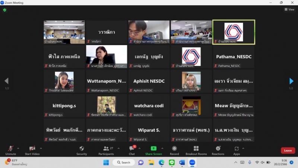Click the red Leave button
This screenshot has width=298, height=168.
click(288, 150)
